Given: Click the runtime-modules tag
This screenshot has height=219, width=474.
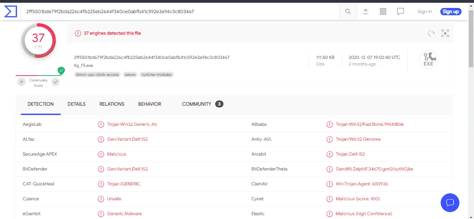Looking at the screenshot, I should click(156, 75).
